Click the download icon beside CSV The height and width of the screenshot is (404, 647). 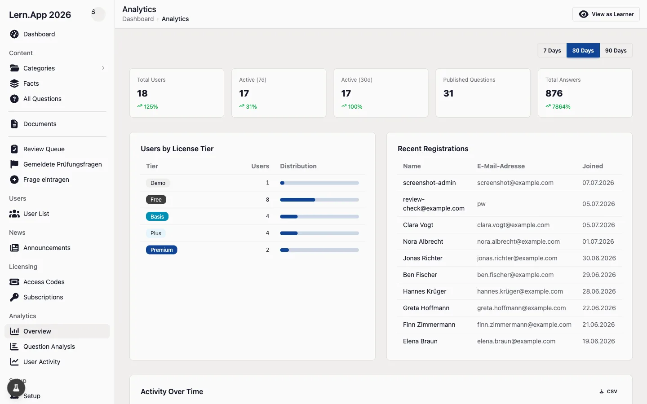tap(602, 391)
